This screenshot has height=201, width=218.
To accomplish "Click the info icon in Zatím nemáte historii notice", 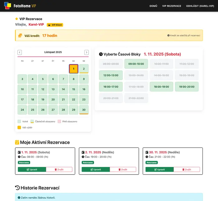I will pos(19,198).
